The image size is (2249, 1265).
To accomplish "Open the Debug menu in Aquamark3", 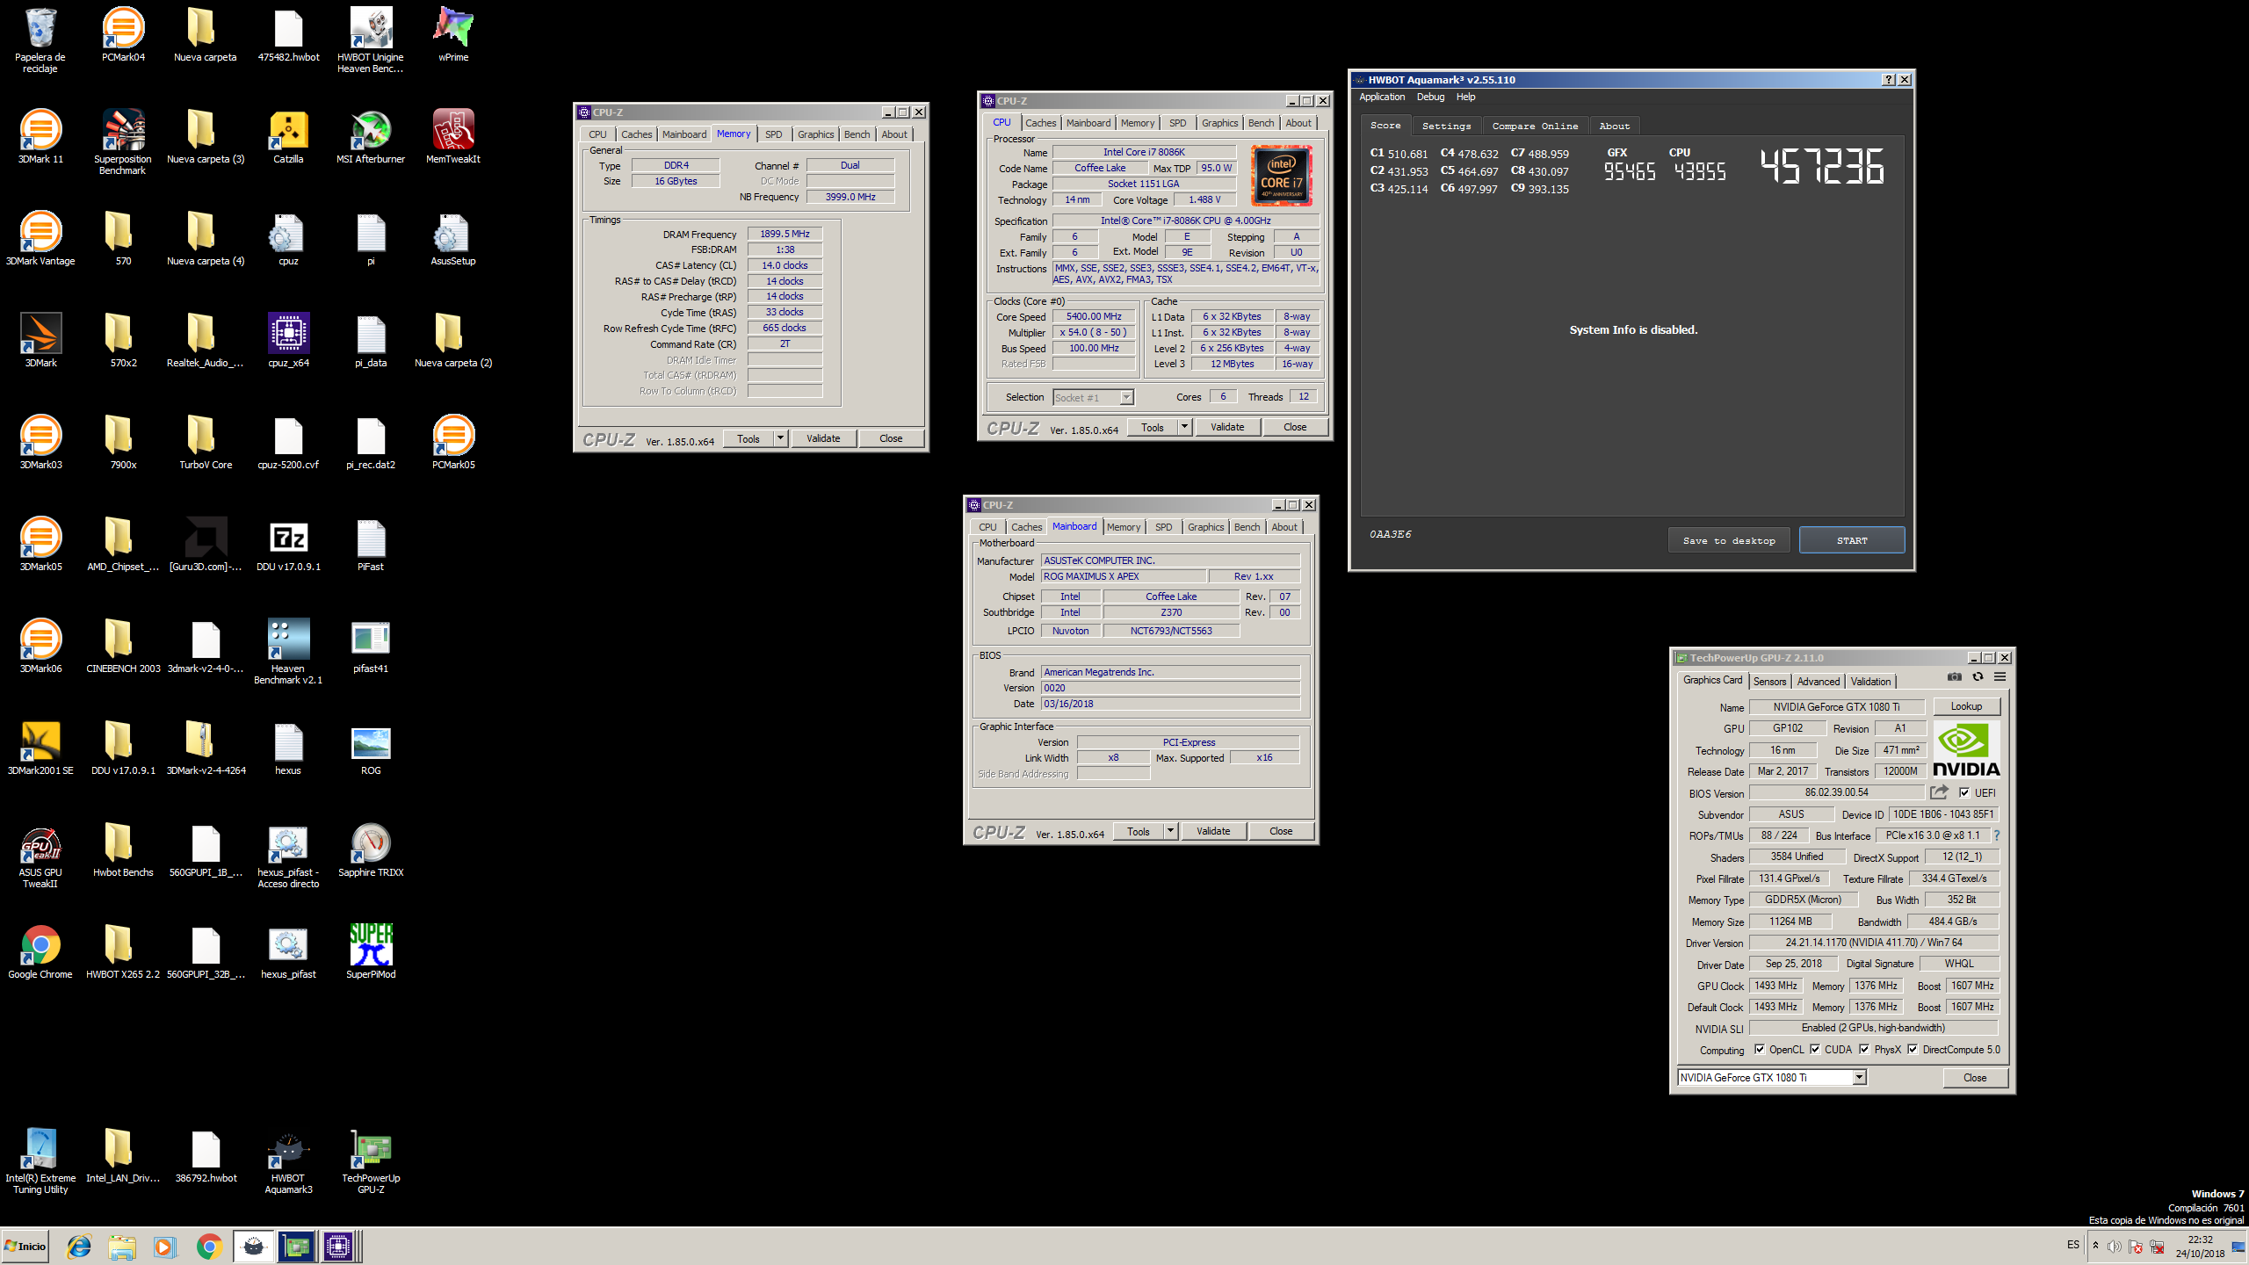I will [1430, 97].
